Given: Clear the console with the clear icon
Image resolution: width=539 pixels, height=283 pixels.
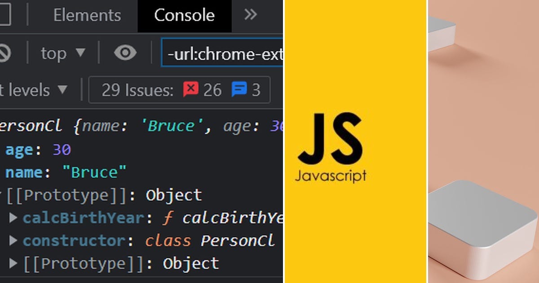Looking at the screenshot, I should point(4,53).
